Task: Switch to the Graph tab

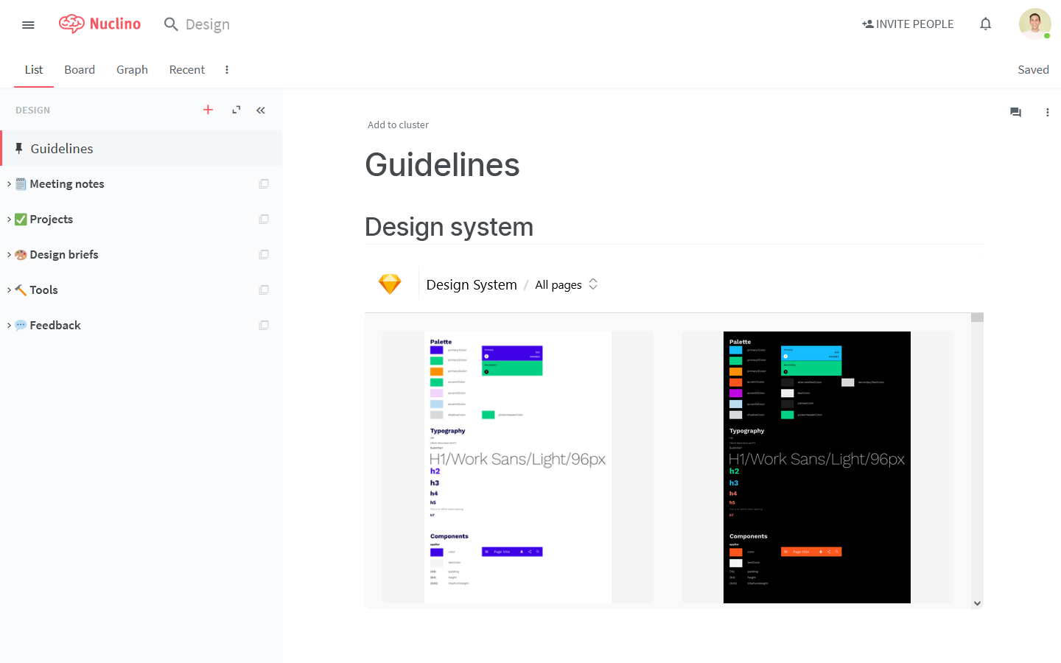Action: [x=132, y=69]
